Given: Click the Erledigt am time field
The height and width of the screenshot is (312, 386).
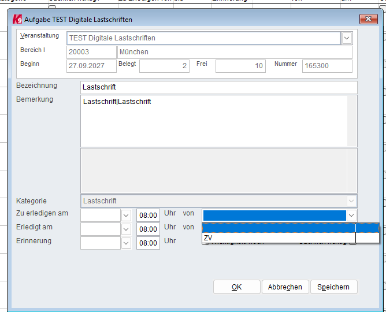Looking at the screenshot, I should tap(149, 229).
